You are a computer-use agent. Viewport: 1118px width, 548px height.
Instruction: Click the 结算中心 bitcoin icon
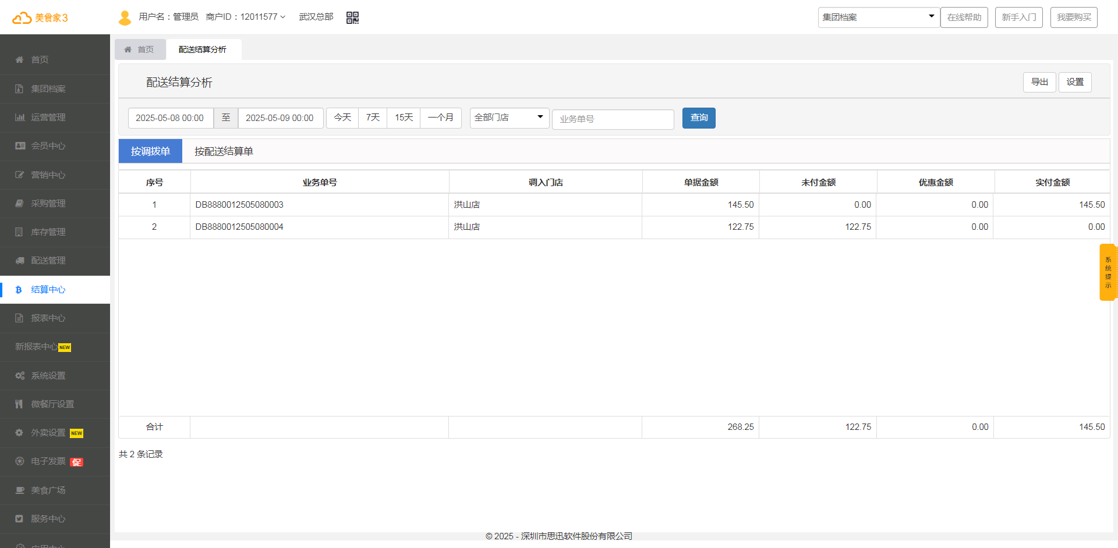pyautogui.click(x=19, y=289)
